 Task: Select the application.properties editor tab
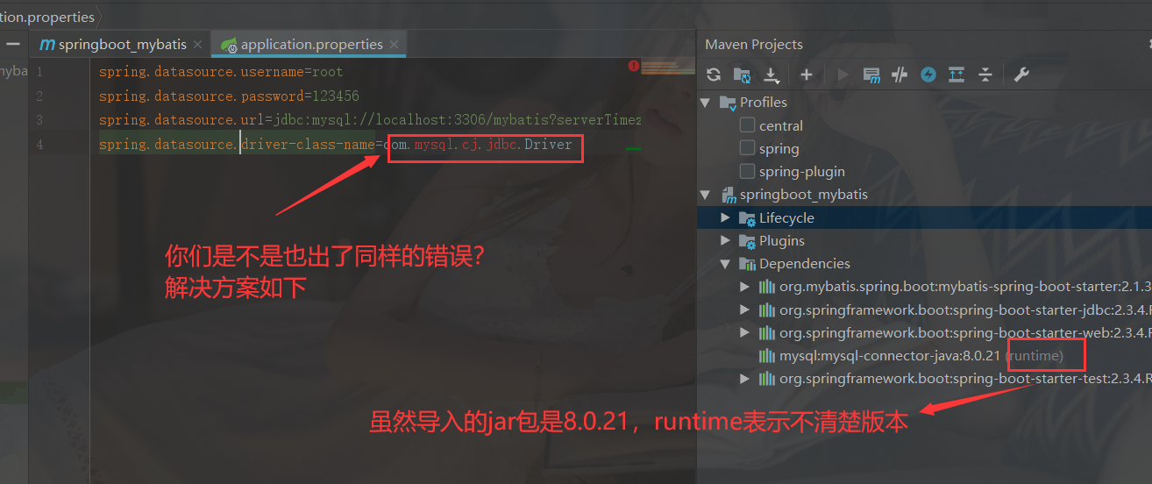[311, 44]
